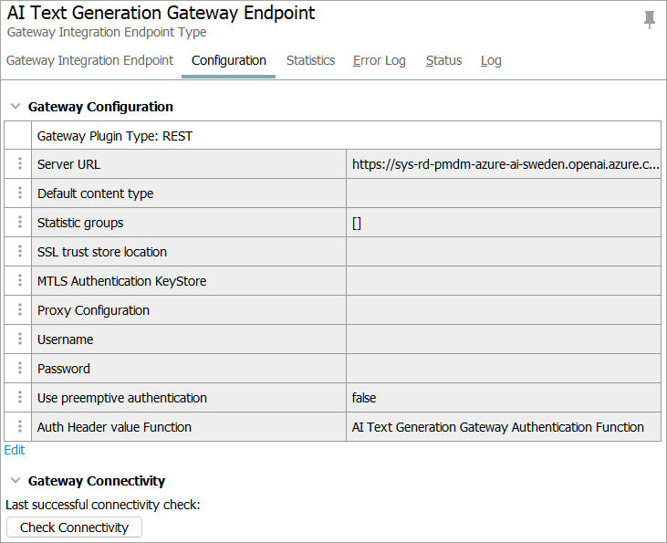The width and height of the screenshot is (667, 543).
Task: Click the dots icon beside Auth Header value Function
Action: coord(19,427)
